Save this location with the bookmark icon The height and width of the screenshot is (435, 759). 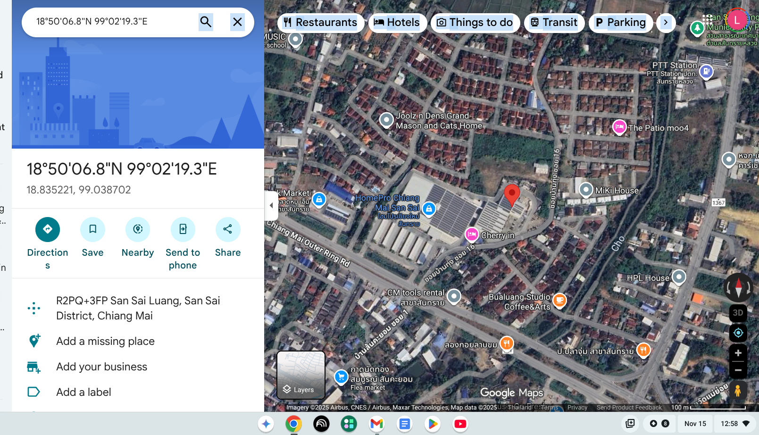point(92,230)
